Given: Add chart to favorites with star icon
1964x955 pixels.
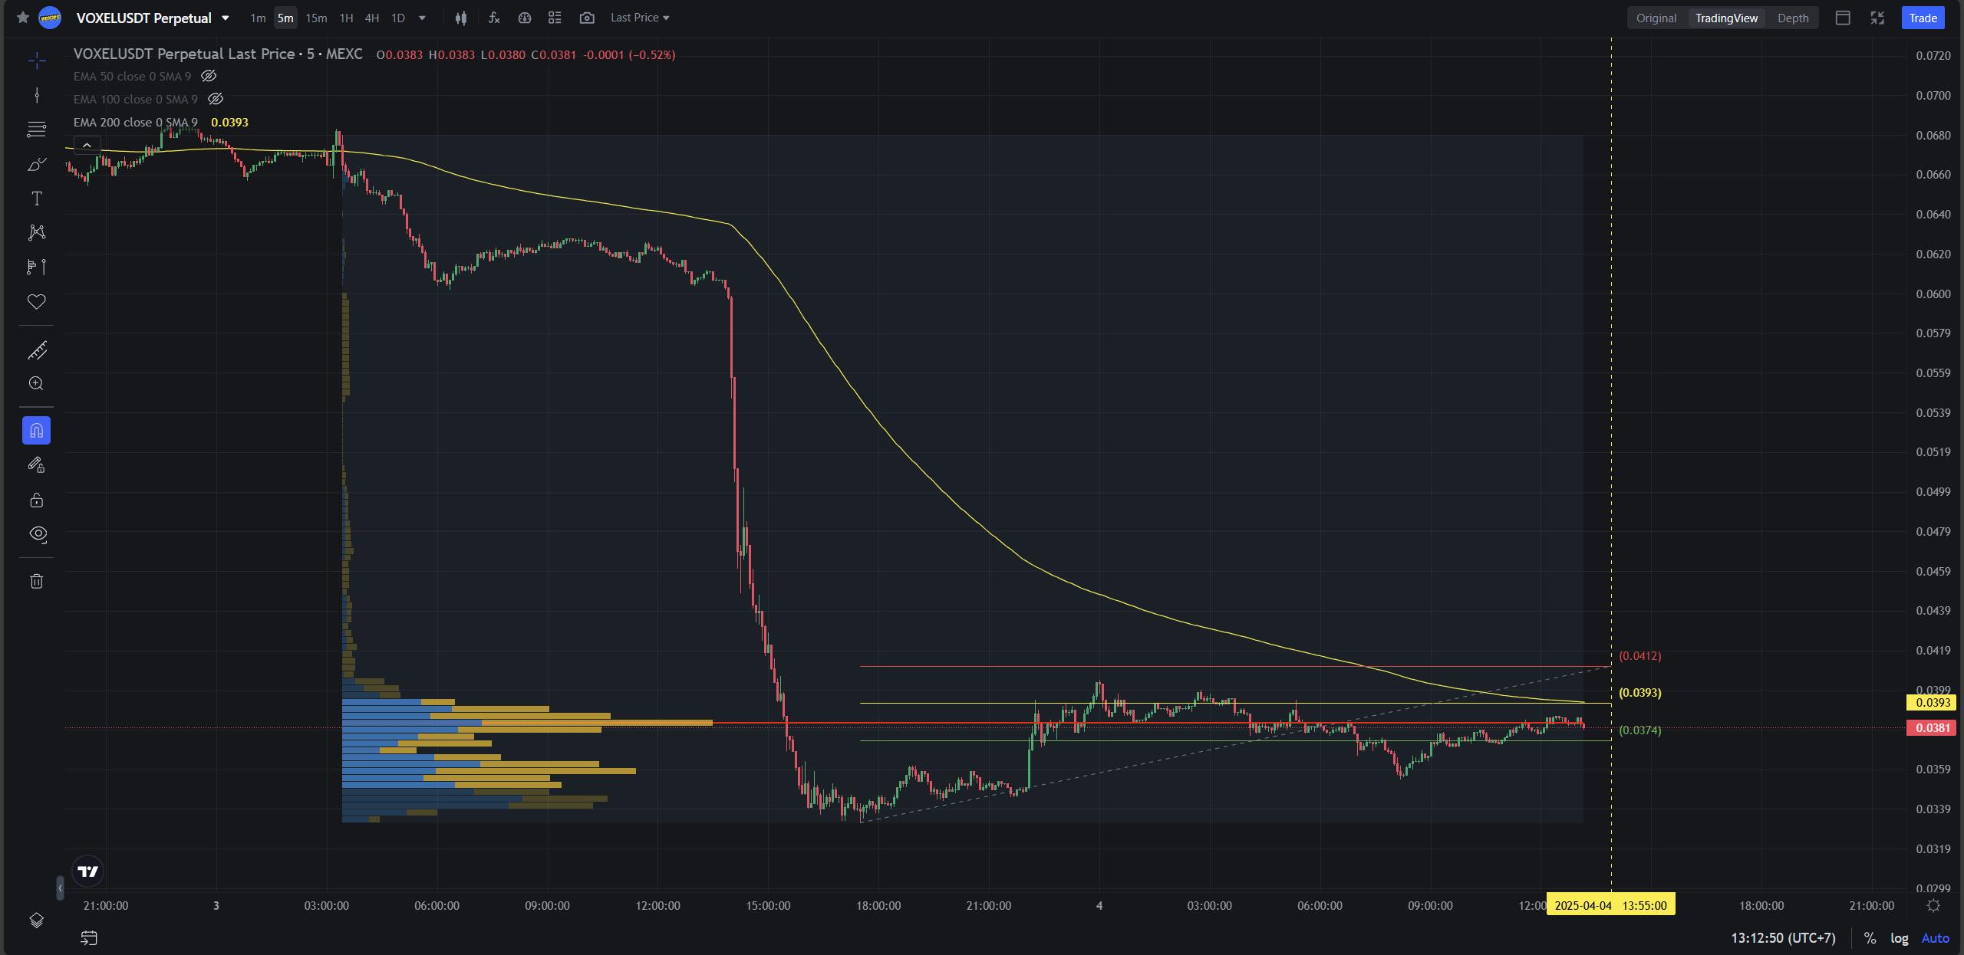Looking at the screenshot, I should pos(23,18).
